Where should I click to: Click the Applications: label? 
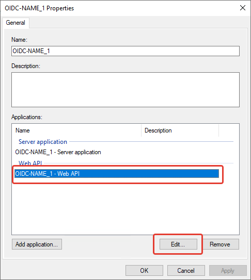[x=27, y=117]
